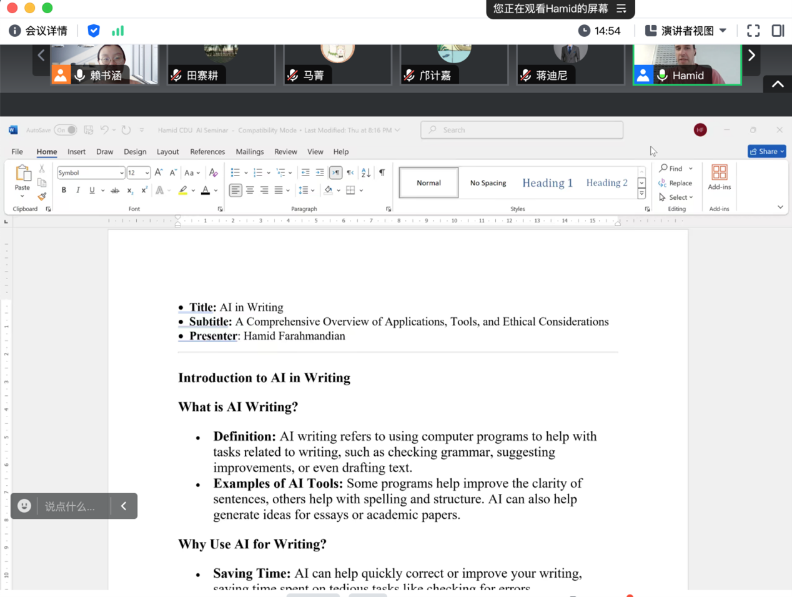Apply the Heading 1 style

click(x=547, y=183)
